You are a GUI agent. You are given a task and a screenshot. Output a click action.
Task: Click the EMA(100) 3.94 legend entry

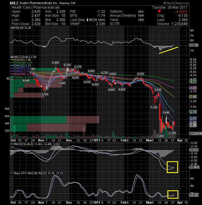coord(21,74)
